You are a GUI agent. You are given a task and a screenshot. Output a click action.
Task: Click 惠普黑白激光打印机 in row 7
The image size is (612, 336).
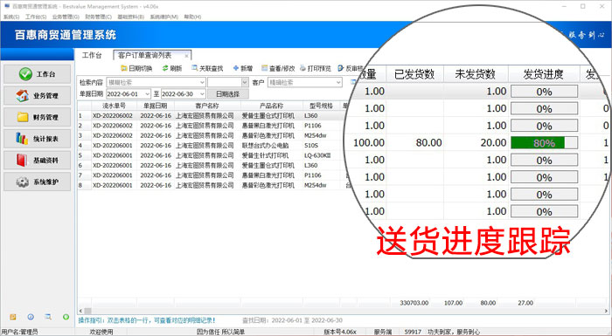click(x=268, y=175)
